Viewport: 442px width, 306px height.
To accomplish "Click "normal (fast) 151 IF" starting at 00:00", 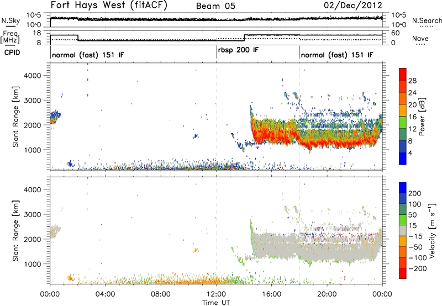I will click(x=88, y=55).
